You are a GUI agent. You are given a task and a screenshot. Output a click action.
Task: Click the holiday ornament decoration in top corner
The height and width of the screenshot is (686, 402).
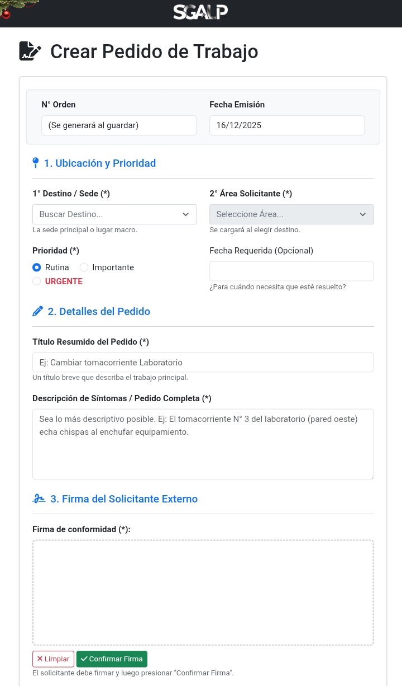[x=6, y=14]
